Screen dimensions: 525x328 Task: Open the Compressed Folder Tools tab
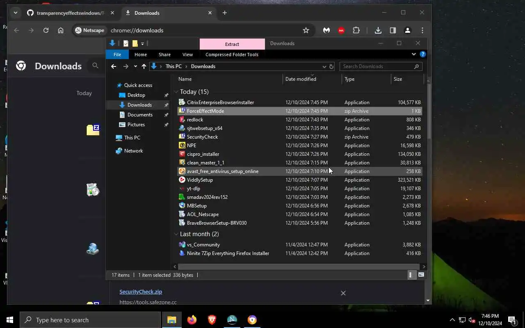click(x=232, y=55)
